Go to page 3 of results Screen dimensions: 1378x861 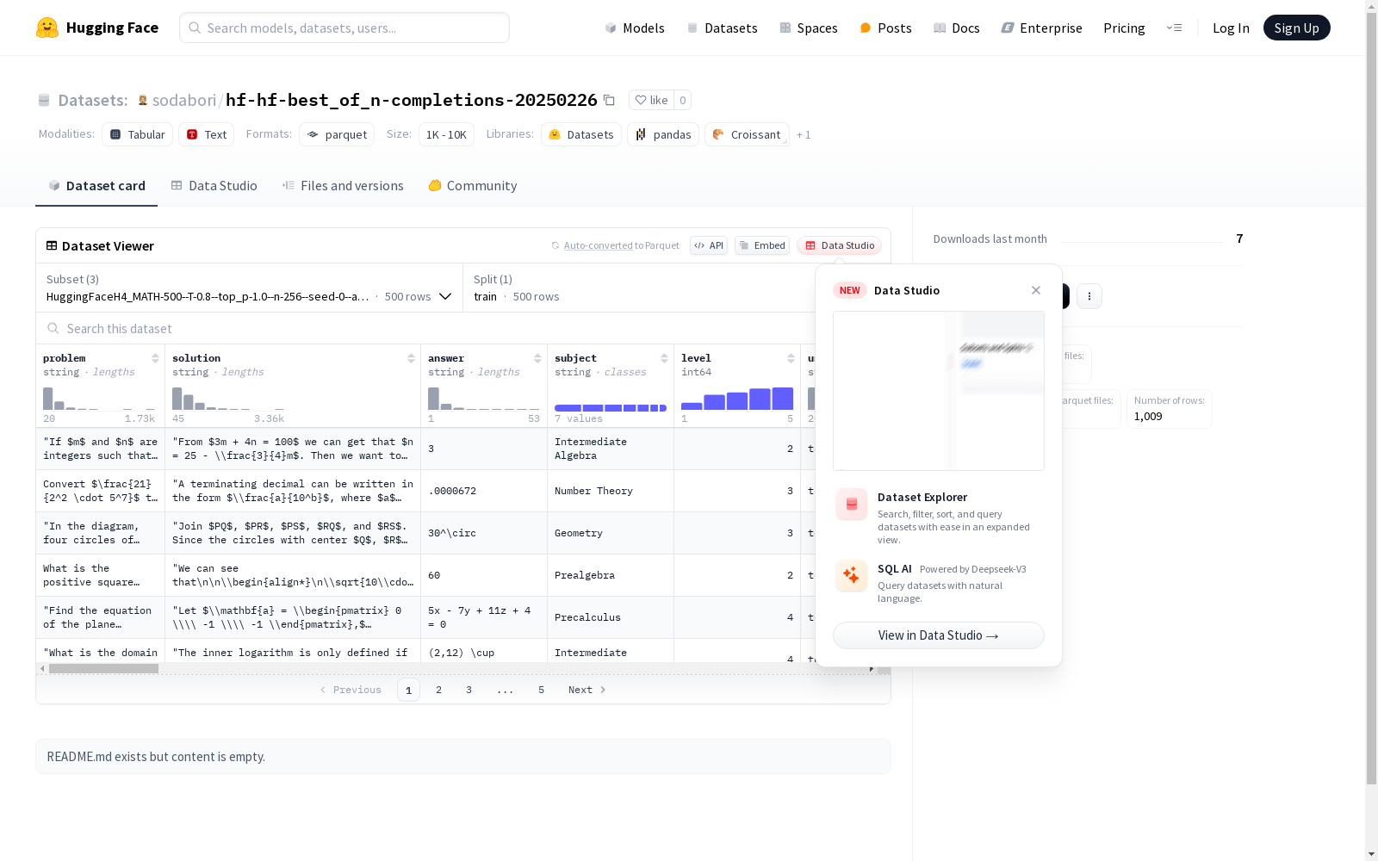469,690
